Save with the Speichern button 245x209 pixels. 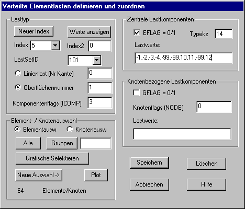point(149,162)
